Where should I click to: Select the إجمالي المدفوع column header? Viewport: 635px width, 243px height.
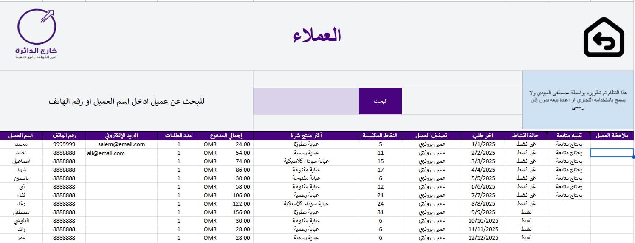pyautogui.click(x=226, y=136)
